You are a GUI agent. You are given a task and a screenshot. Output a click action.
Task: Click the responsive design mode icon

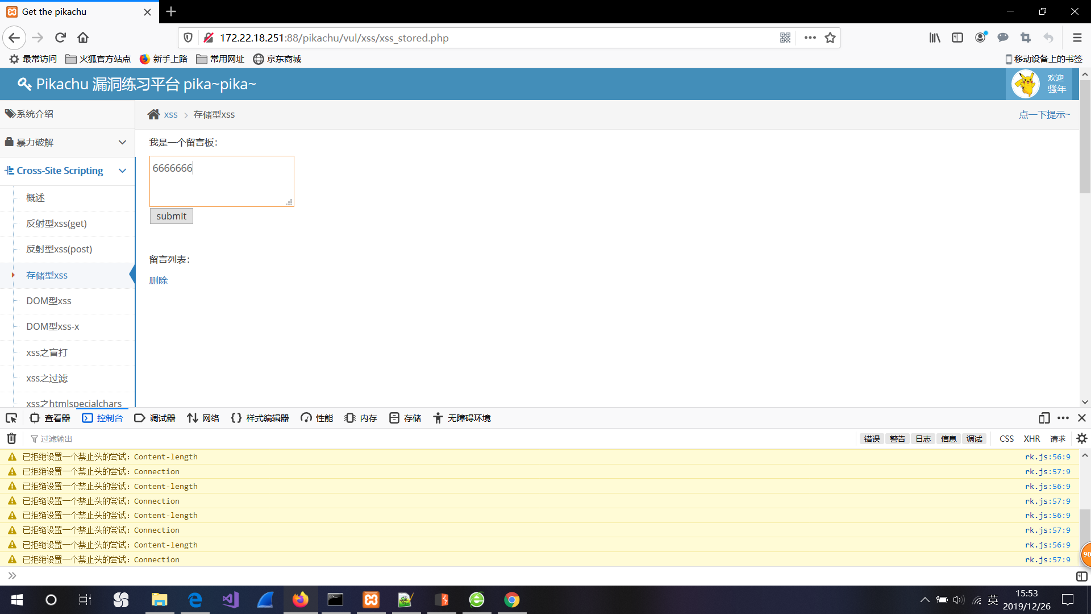point(1044,418)
